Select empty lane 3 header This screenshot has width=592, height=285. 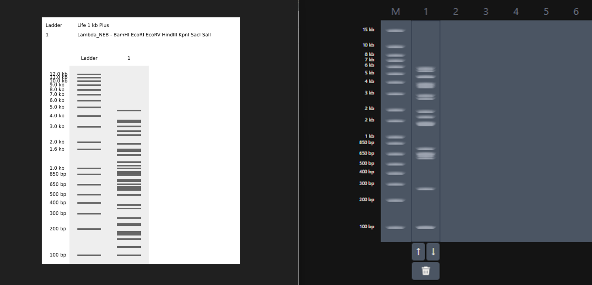point(486,12)
